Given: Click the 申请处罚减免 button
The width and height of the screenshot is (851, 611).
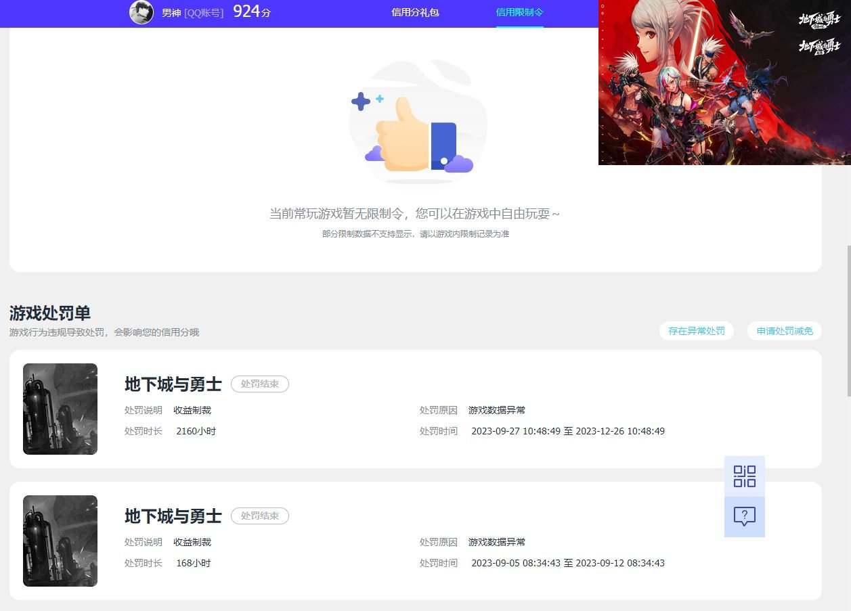Looking at the screenshot, I should click(x=785, y=331).
